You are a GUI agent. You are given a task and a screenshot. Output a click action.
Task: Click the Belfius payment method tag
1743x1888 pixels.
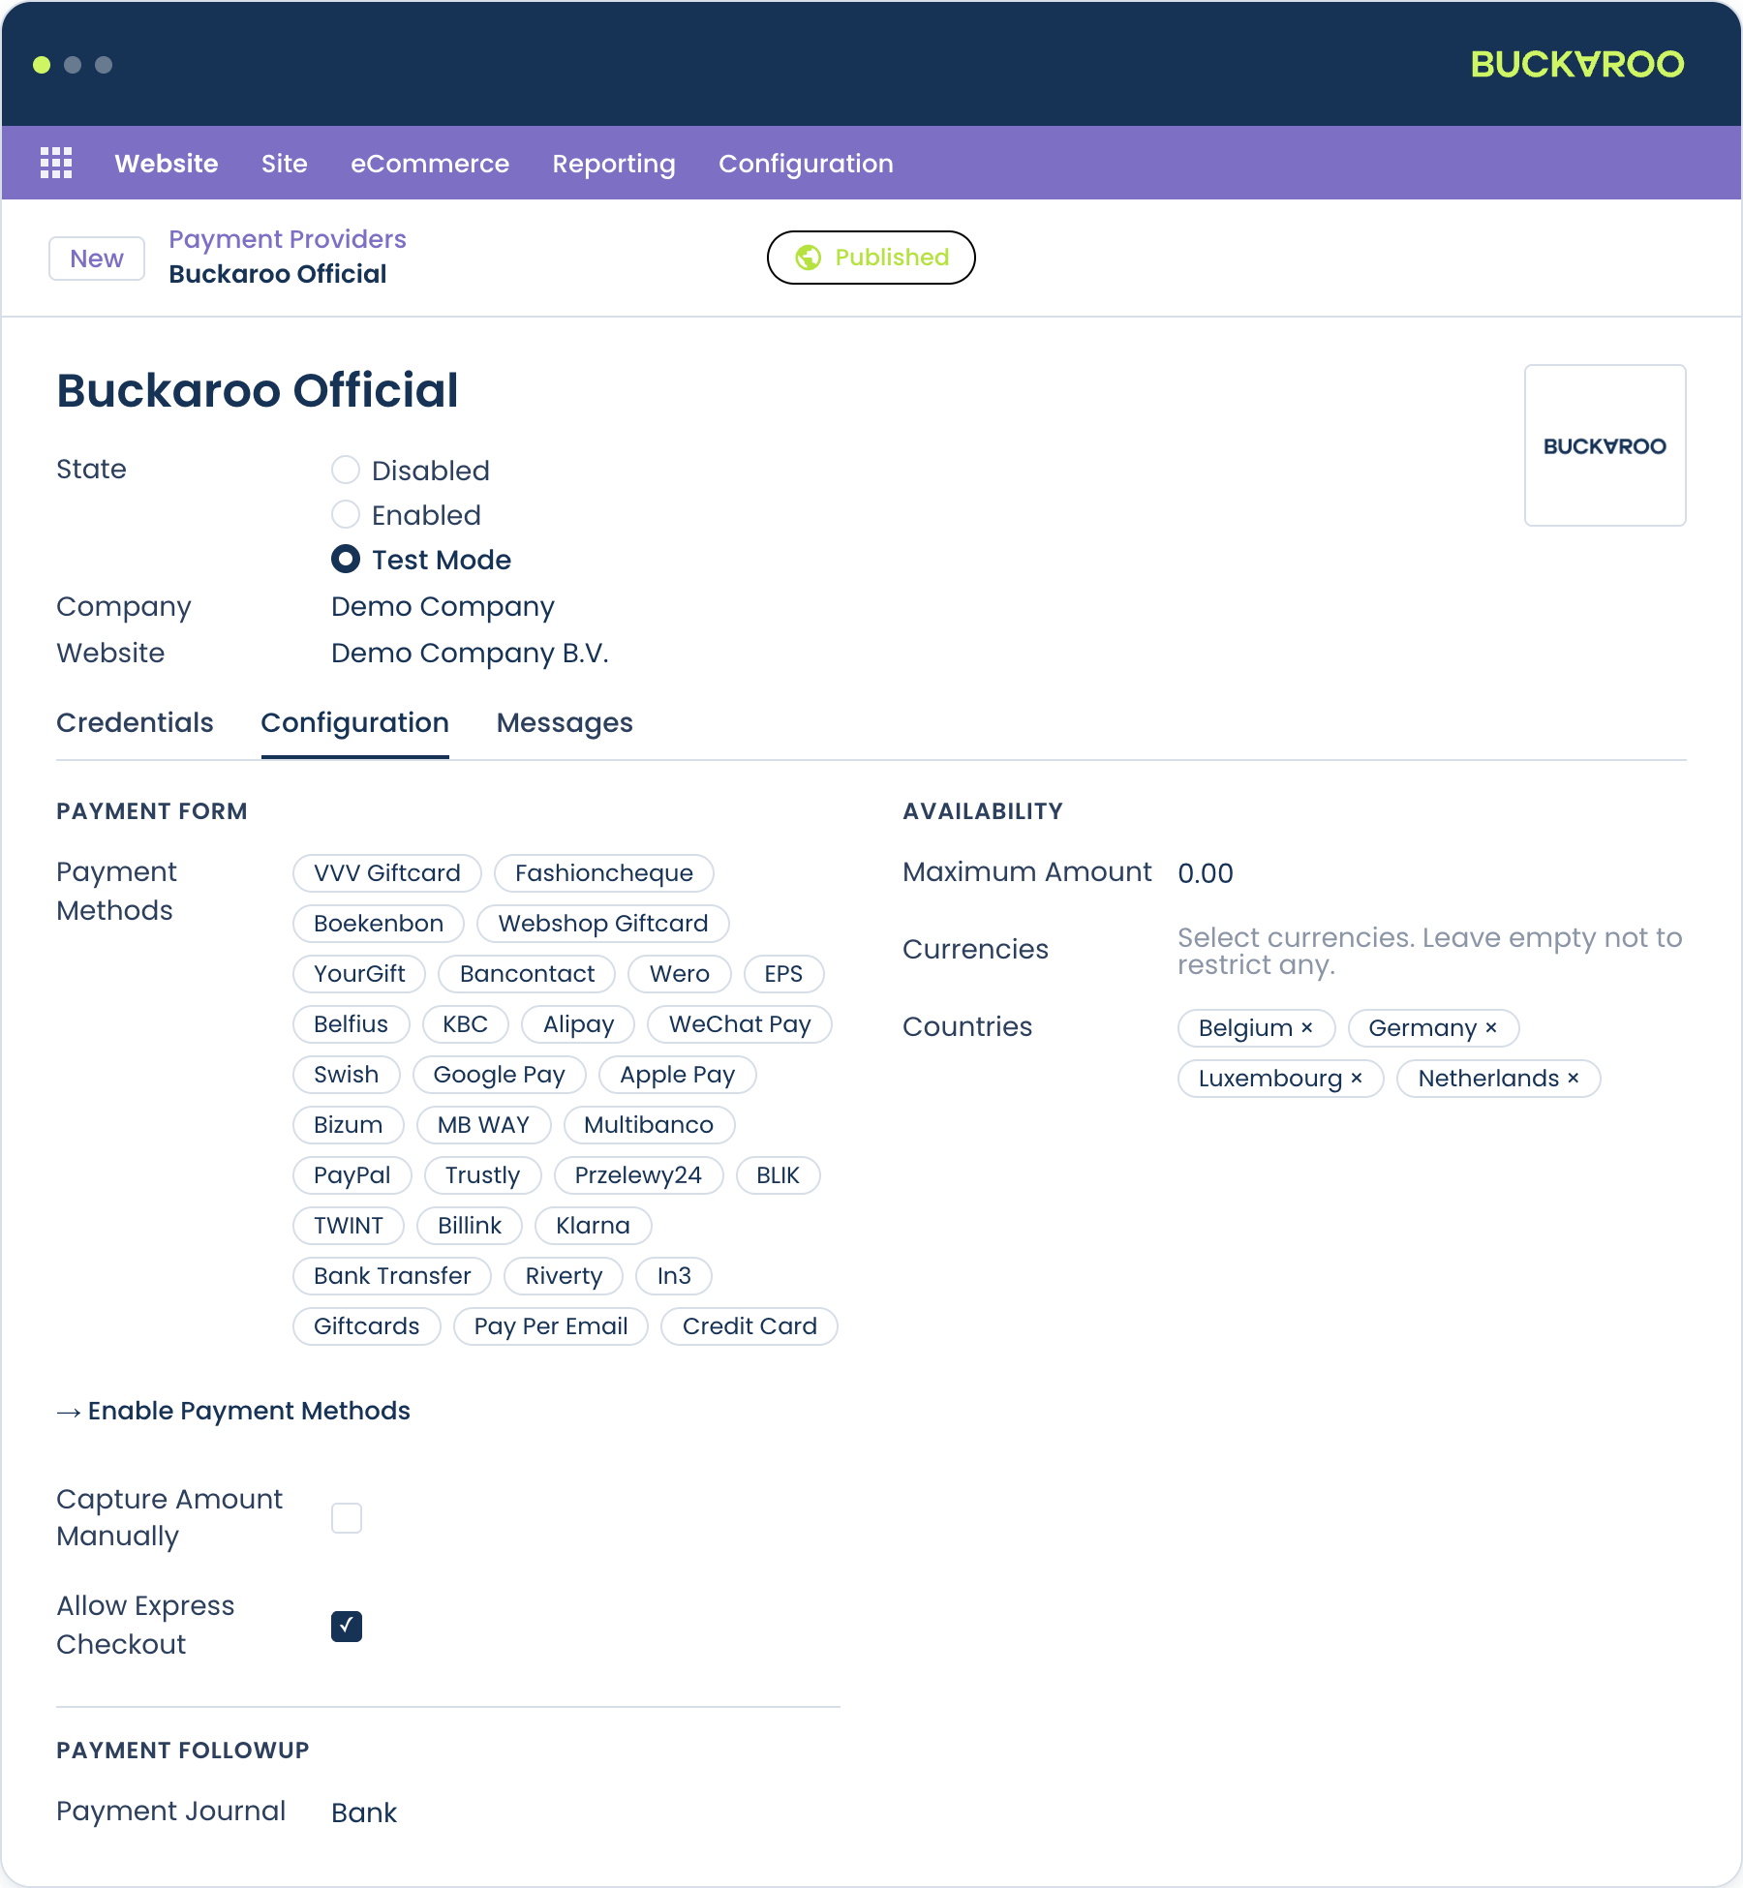point(352,1024)
